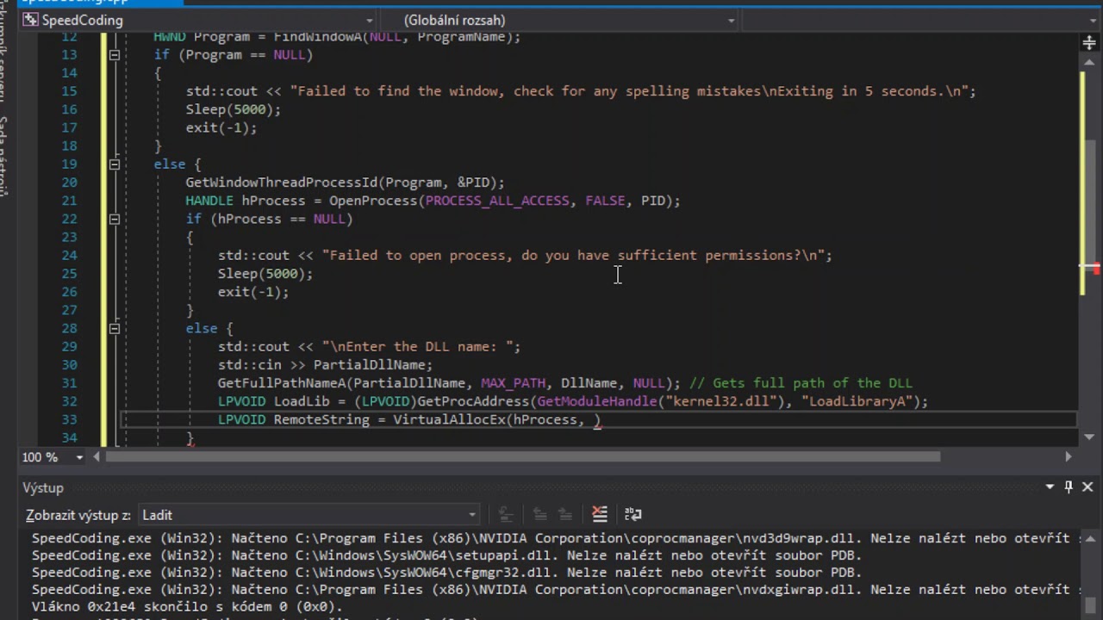Click the find message in code icon
The height and width of the screenshot is (620, 1103).
pyautogui.click(x=506, y=514)
